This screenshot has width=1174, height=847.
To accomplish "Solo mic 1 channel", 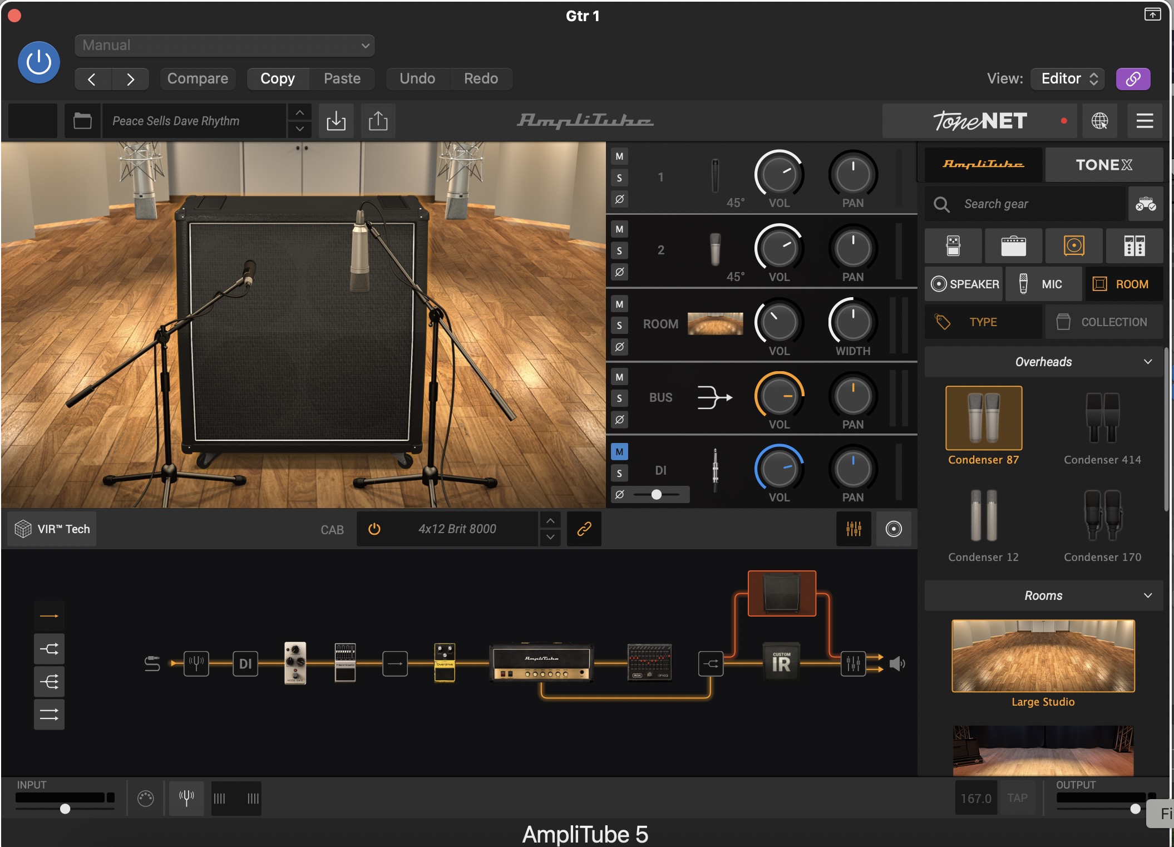I will coord(619,178).
